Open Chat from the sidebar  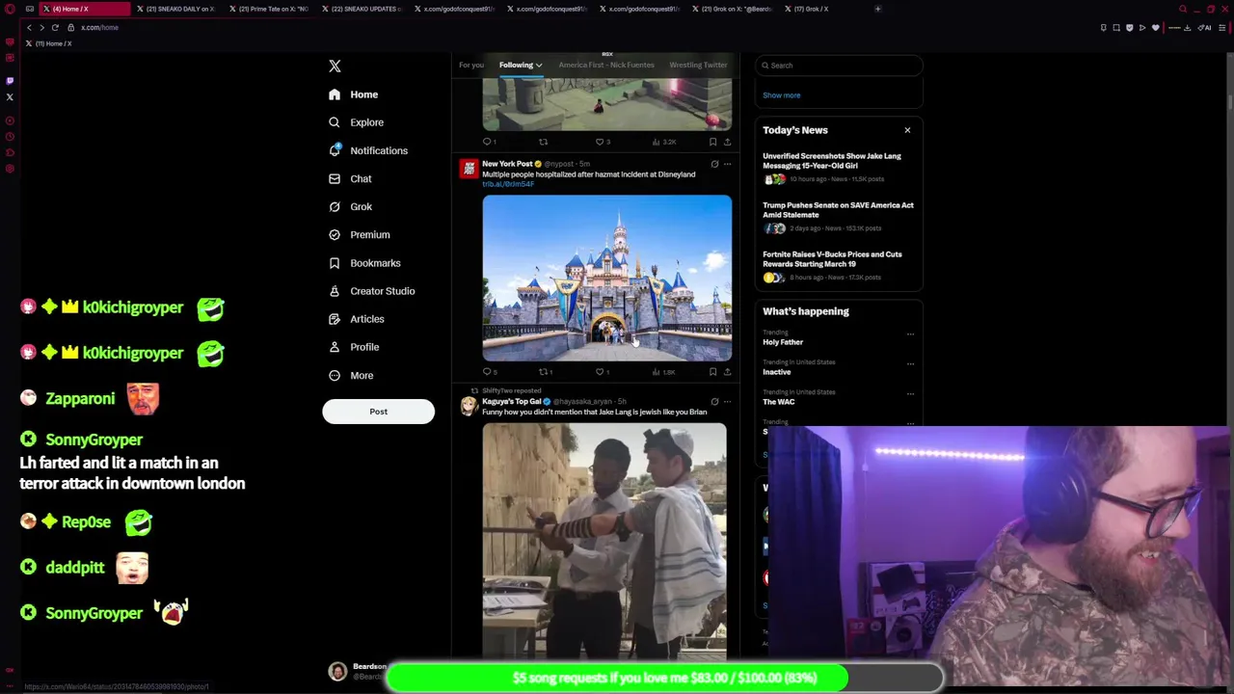350,178
